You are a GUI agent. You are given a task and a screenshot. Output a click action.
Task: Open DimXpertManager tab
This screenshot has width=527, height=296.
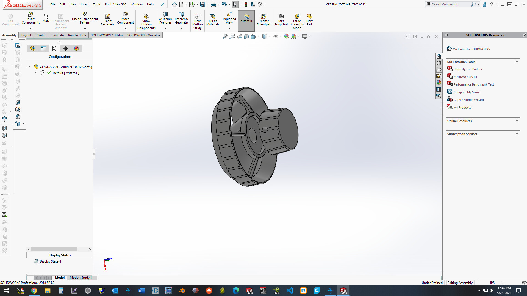click(x=65, y=49)
